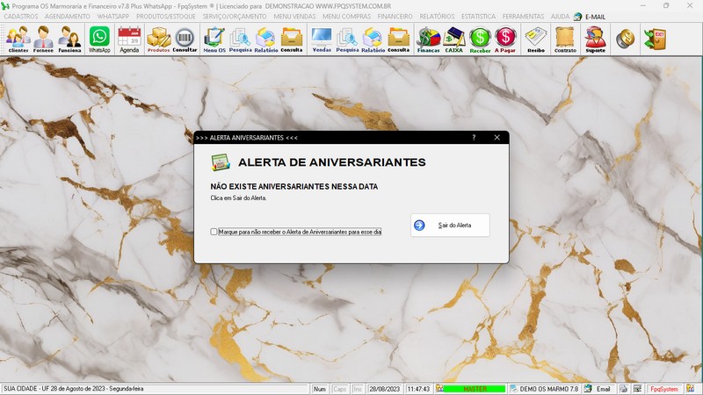The width and height of the screenshot is (703, 395).
Task: Click the time 11:47:43 in status bar
Action: (x=418, y=389)
